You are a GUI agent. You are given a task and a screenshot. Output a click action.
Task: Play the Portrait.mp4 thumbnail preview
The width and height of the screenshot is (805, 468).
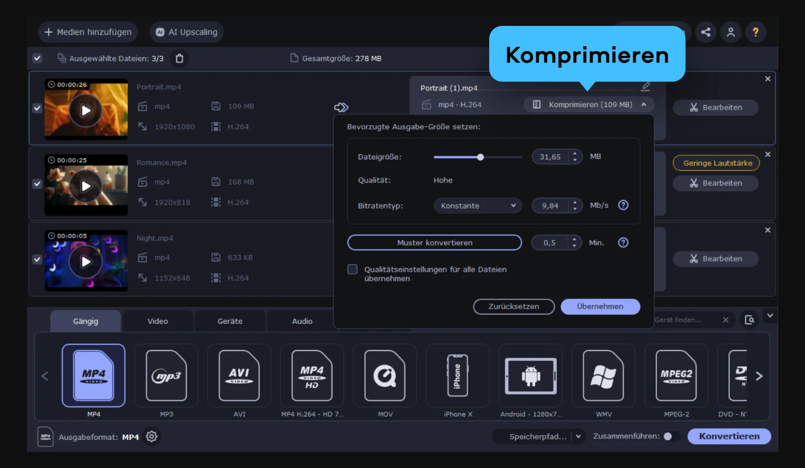[86, 110]
